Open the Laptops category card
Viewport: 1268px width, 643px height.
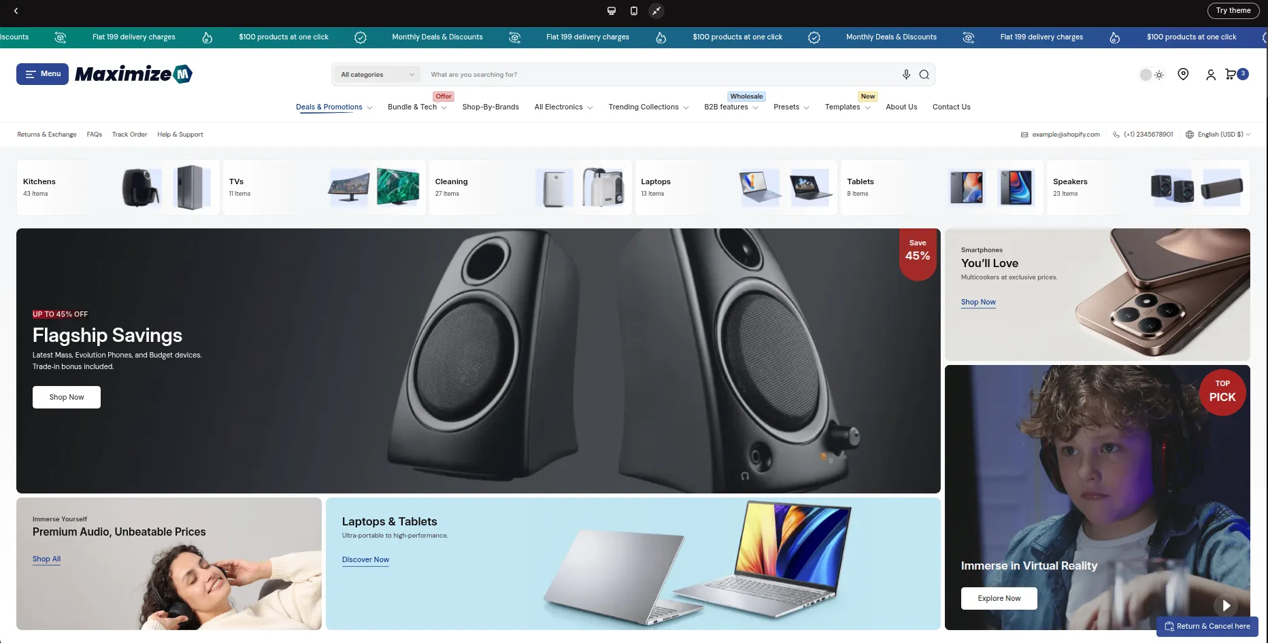736,188
